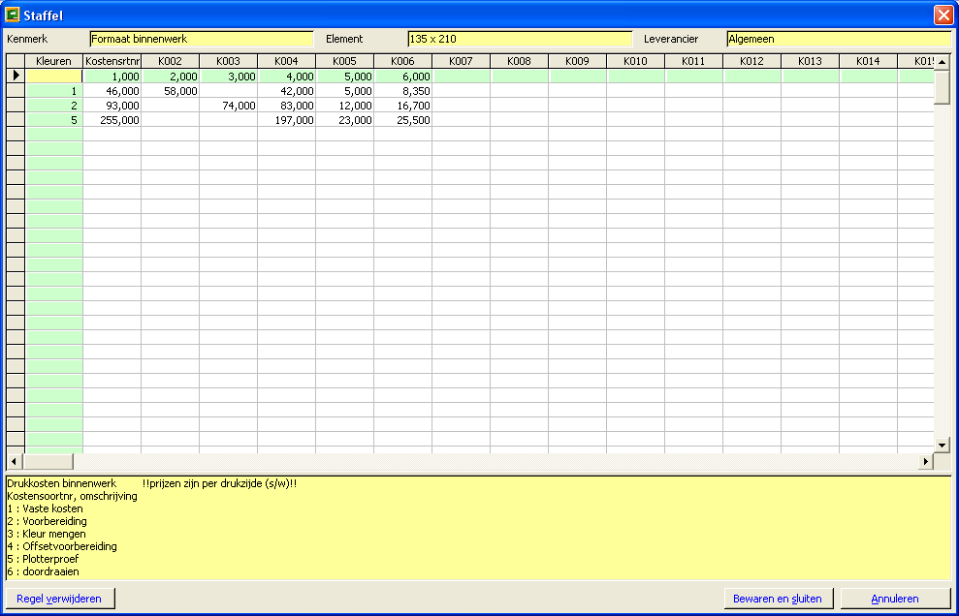This screenshot has width=959, height=616.
Task: Click cell with value 1,000
Action: 112,77
